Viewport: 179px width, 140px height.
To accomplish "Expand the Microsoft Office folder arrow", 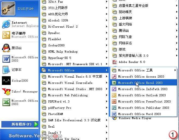I will 106,70.
